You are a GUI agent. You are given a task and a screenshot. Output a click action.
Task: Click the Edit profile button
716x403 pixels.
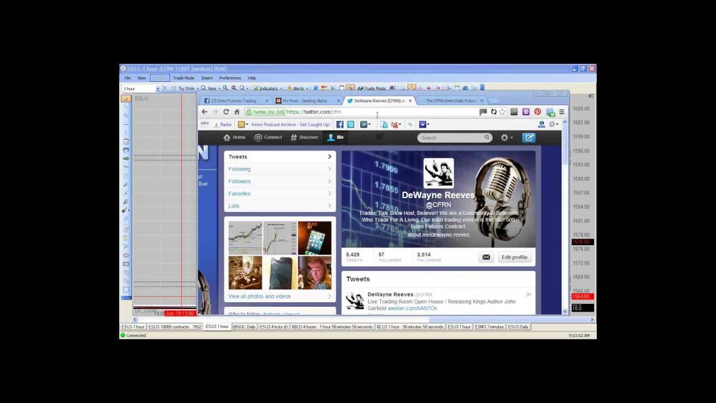(x=514, y=257)
